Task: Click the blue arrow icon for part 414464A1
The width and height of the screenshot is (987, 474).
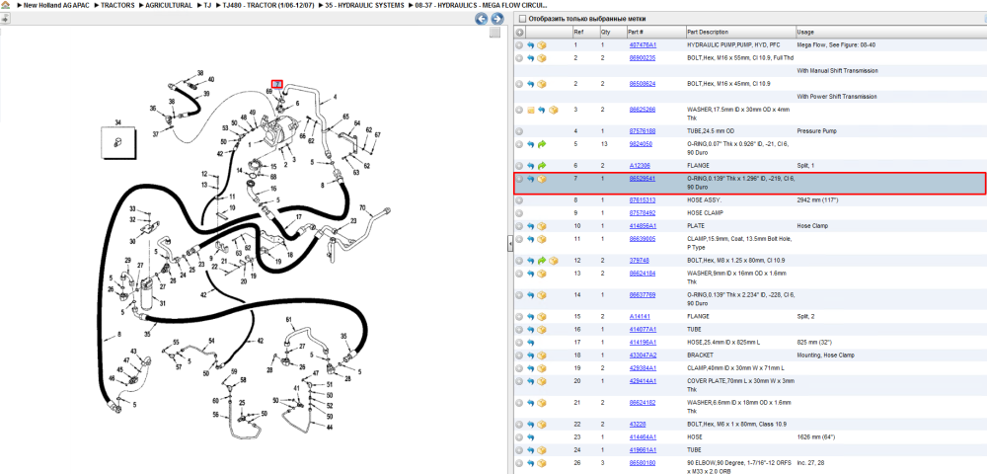Action: (531, 436)
